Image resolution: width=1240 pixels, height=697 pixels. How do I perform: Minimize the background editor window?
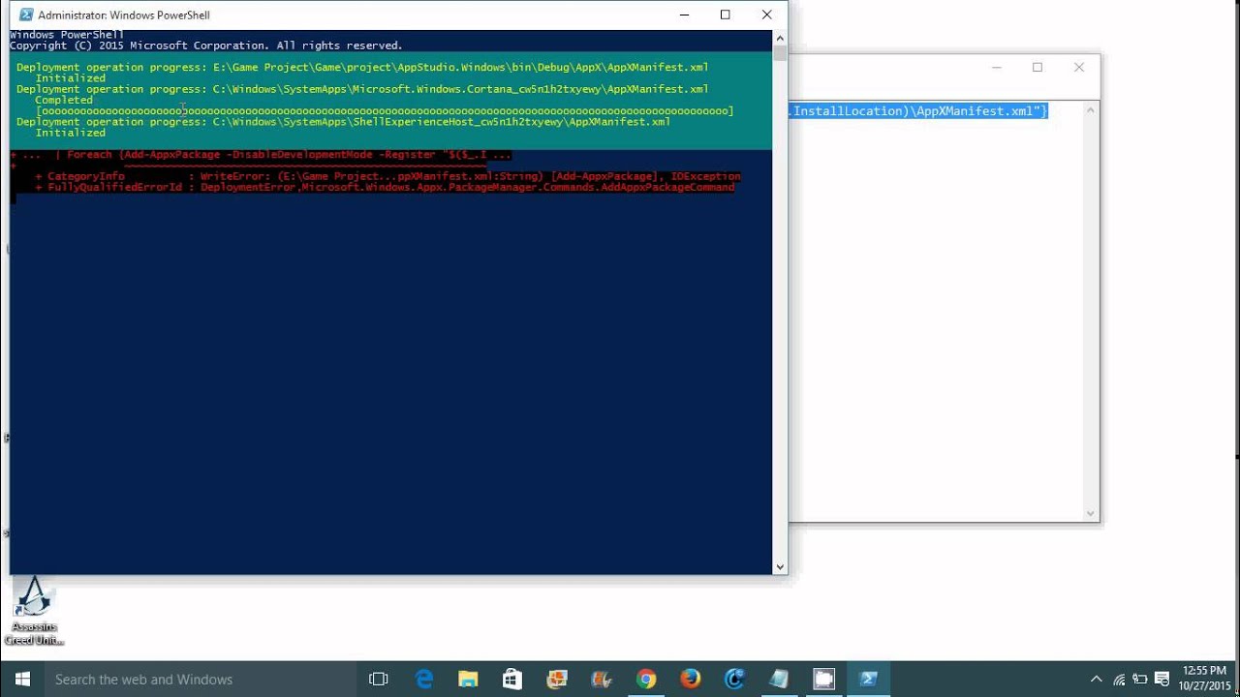click(996, 68)
